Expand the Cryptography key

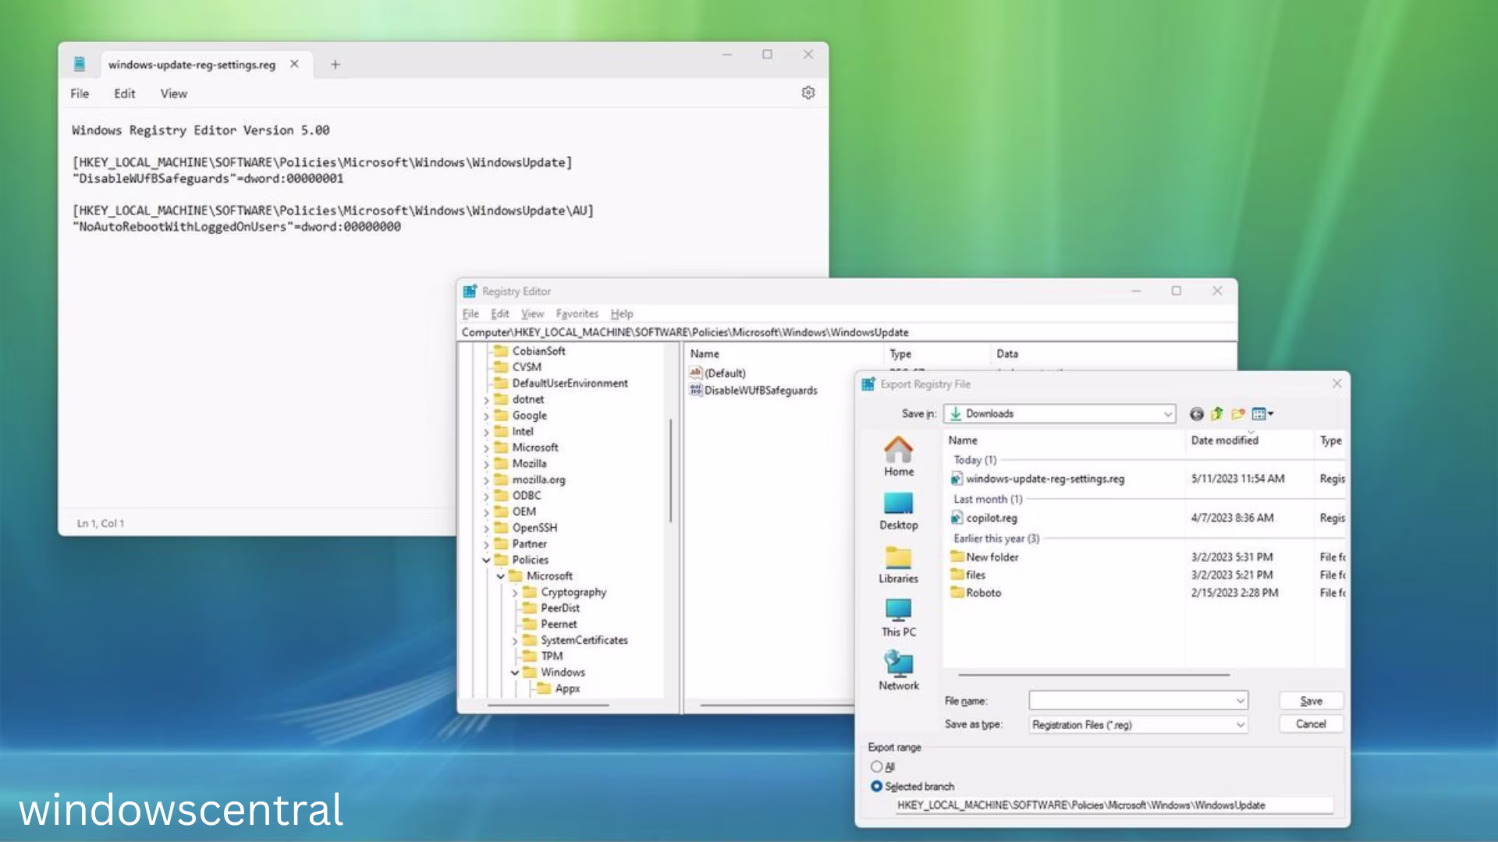click(x=515, y=593)
